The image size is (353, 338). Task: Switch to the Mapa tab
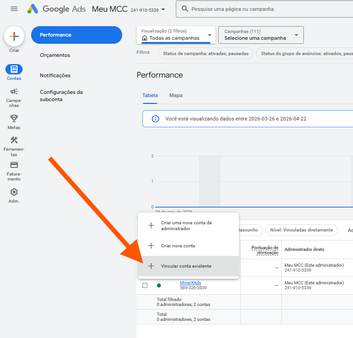176,95
